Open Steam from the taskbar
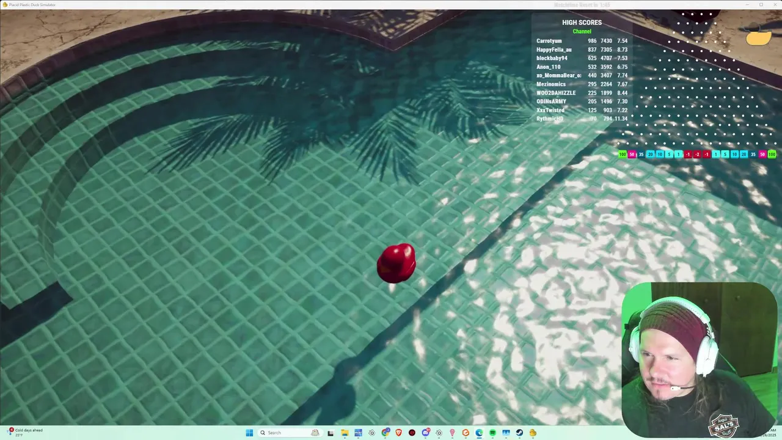The image size is (782, 440). tap(519, 433)
